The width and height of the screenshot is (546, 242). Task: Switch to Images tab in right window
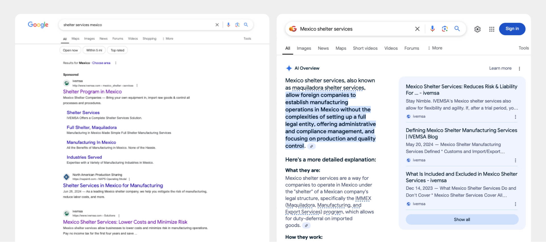click(x=304, y=48)
